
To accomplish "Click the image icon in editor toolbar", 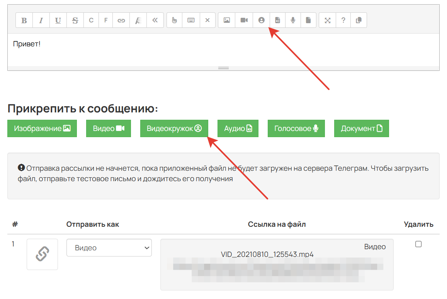I will 227,20.
